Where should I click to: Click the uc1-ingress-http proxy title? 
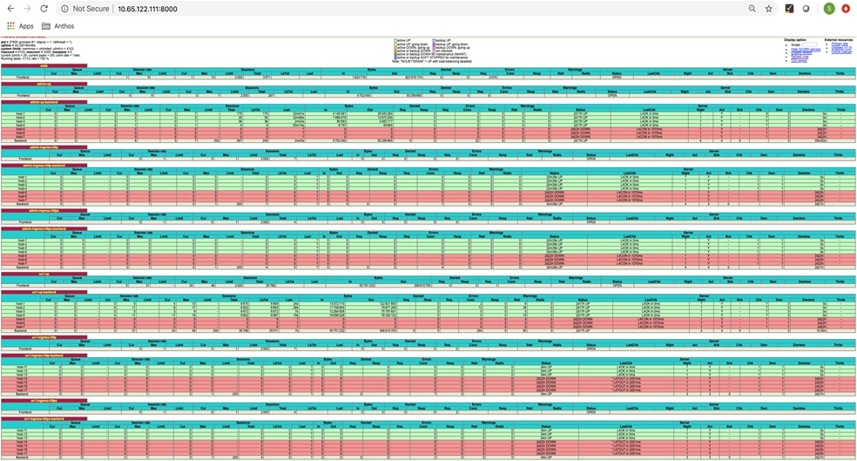point(44,338)
